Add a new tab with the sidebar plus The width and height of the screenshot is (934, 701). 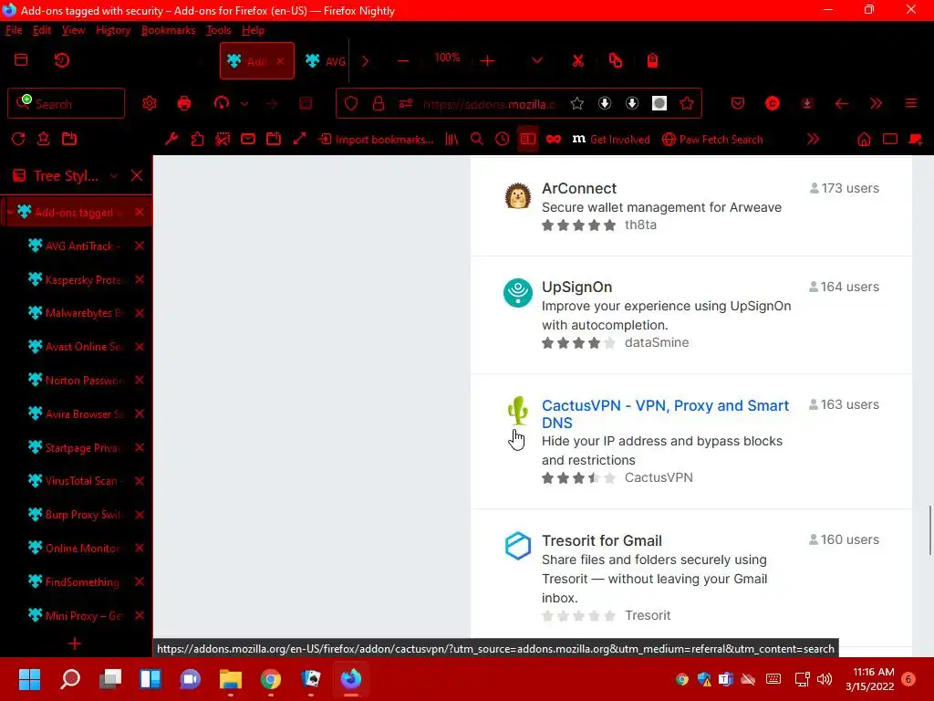[x=75, y=643]
